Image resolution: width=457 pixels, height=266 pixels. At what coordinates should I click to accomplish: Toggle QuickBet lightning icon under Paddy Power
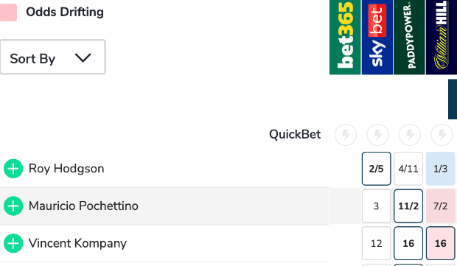click(410, 135)
